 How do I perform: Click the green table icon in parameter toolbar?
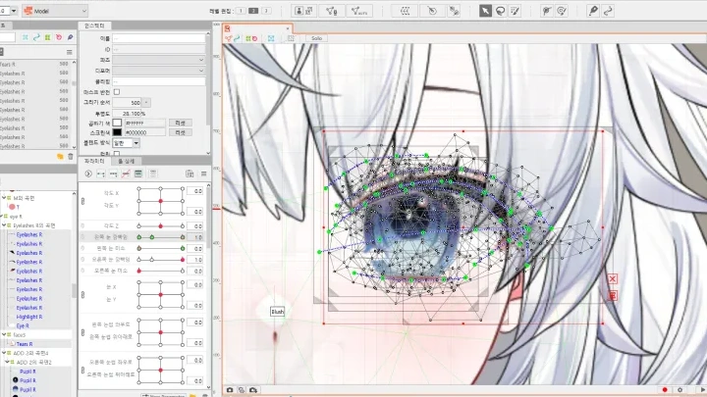pos(138,174)
